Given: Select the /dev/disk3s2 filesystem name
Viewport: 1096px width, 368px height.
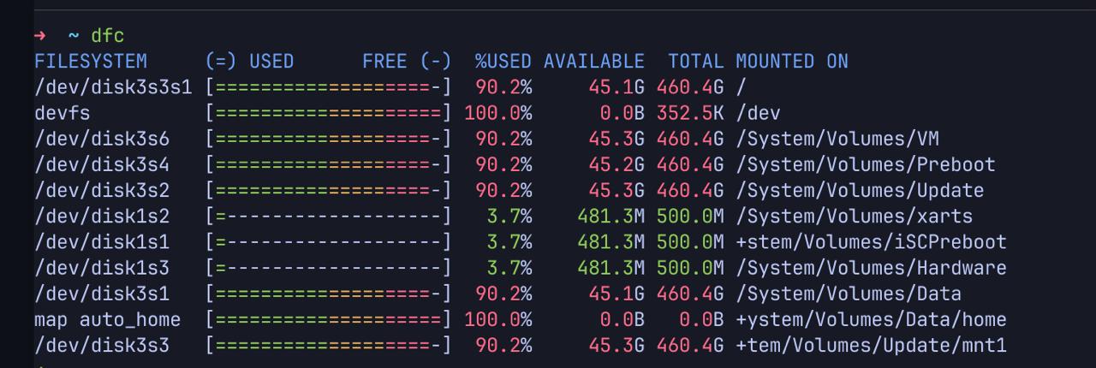Looking at the screenshot, I should 102,190.
